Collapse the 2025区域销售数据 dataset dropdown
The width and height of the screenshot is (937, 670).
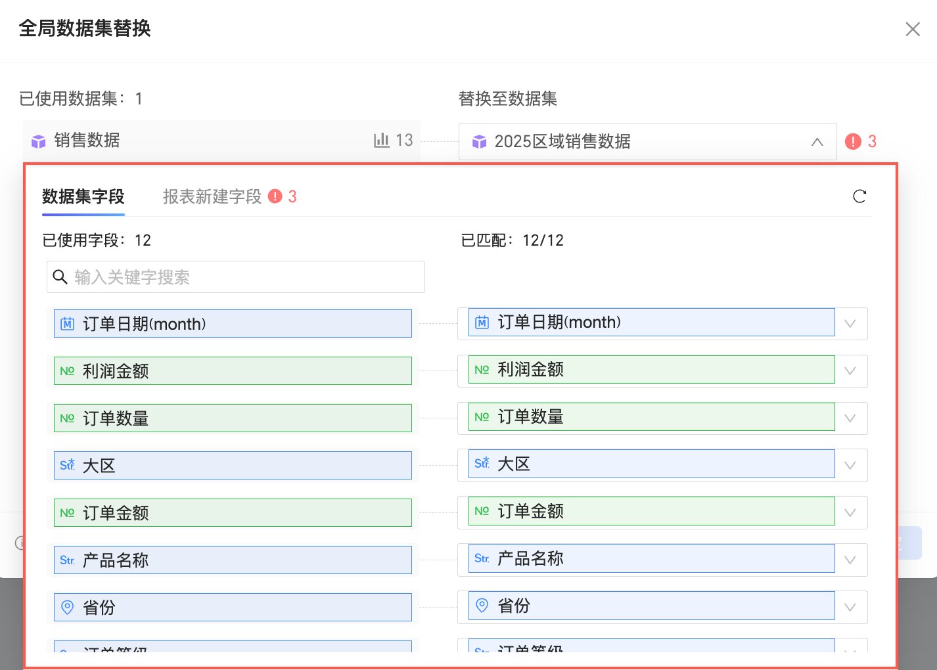tap(817, 142)
